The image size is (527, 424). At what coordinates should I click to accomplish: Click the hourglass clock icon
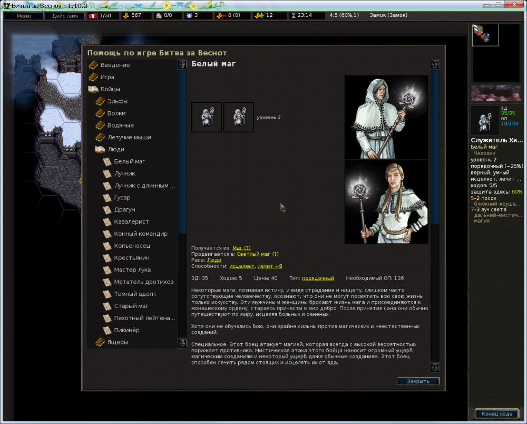pyautogui.click(x=294, y=15)
